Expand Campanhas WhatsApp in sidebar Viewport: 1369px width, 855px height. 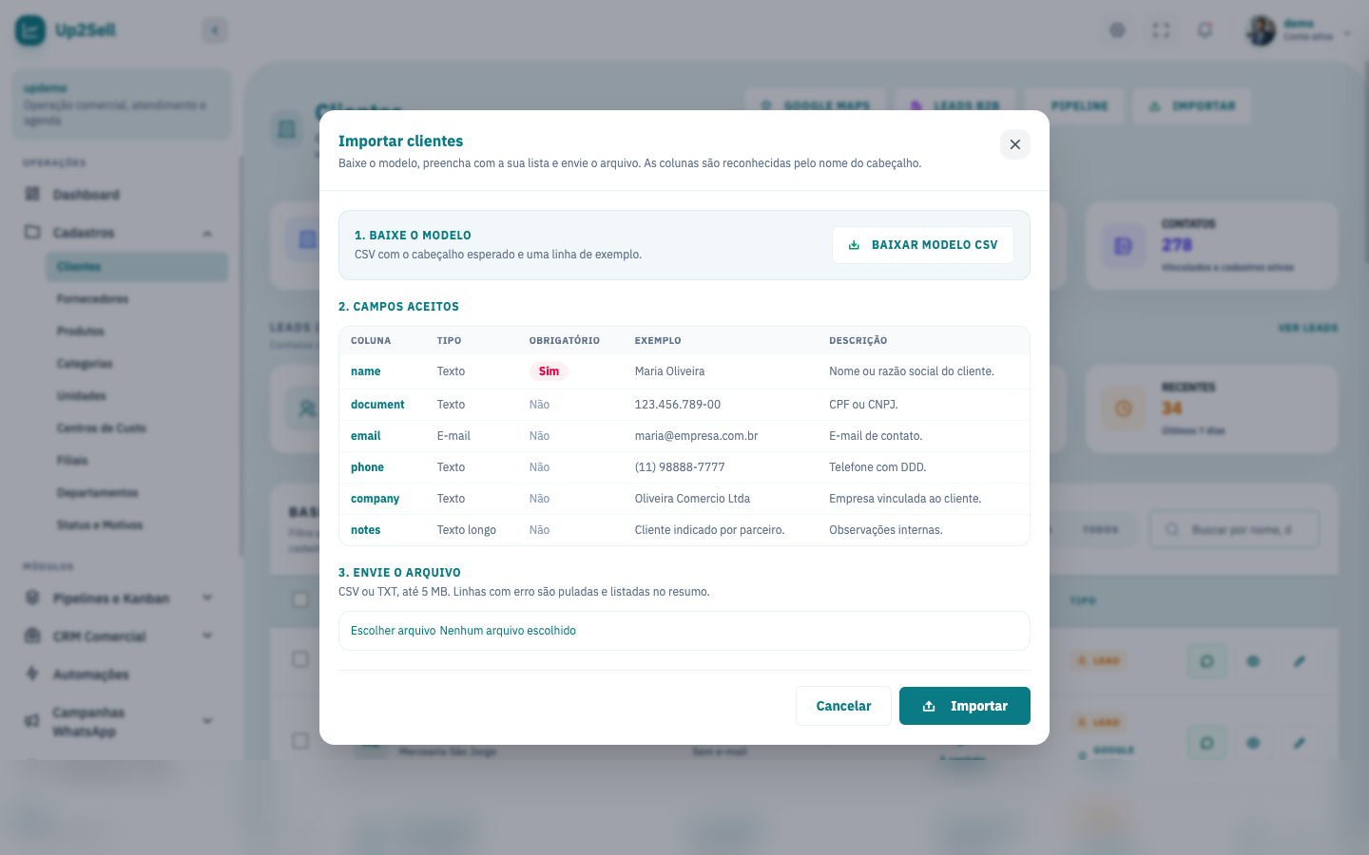tap(122, 722)
